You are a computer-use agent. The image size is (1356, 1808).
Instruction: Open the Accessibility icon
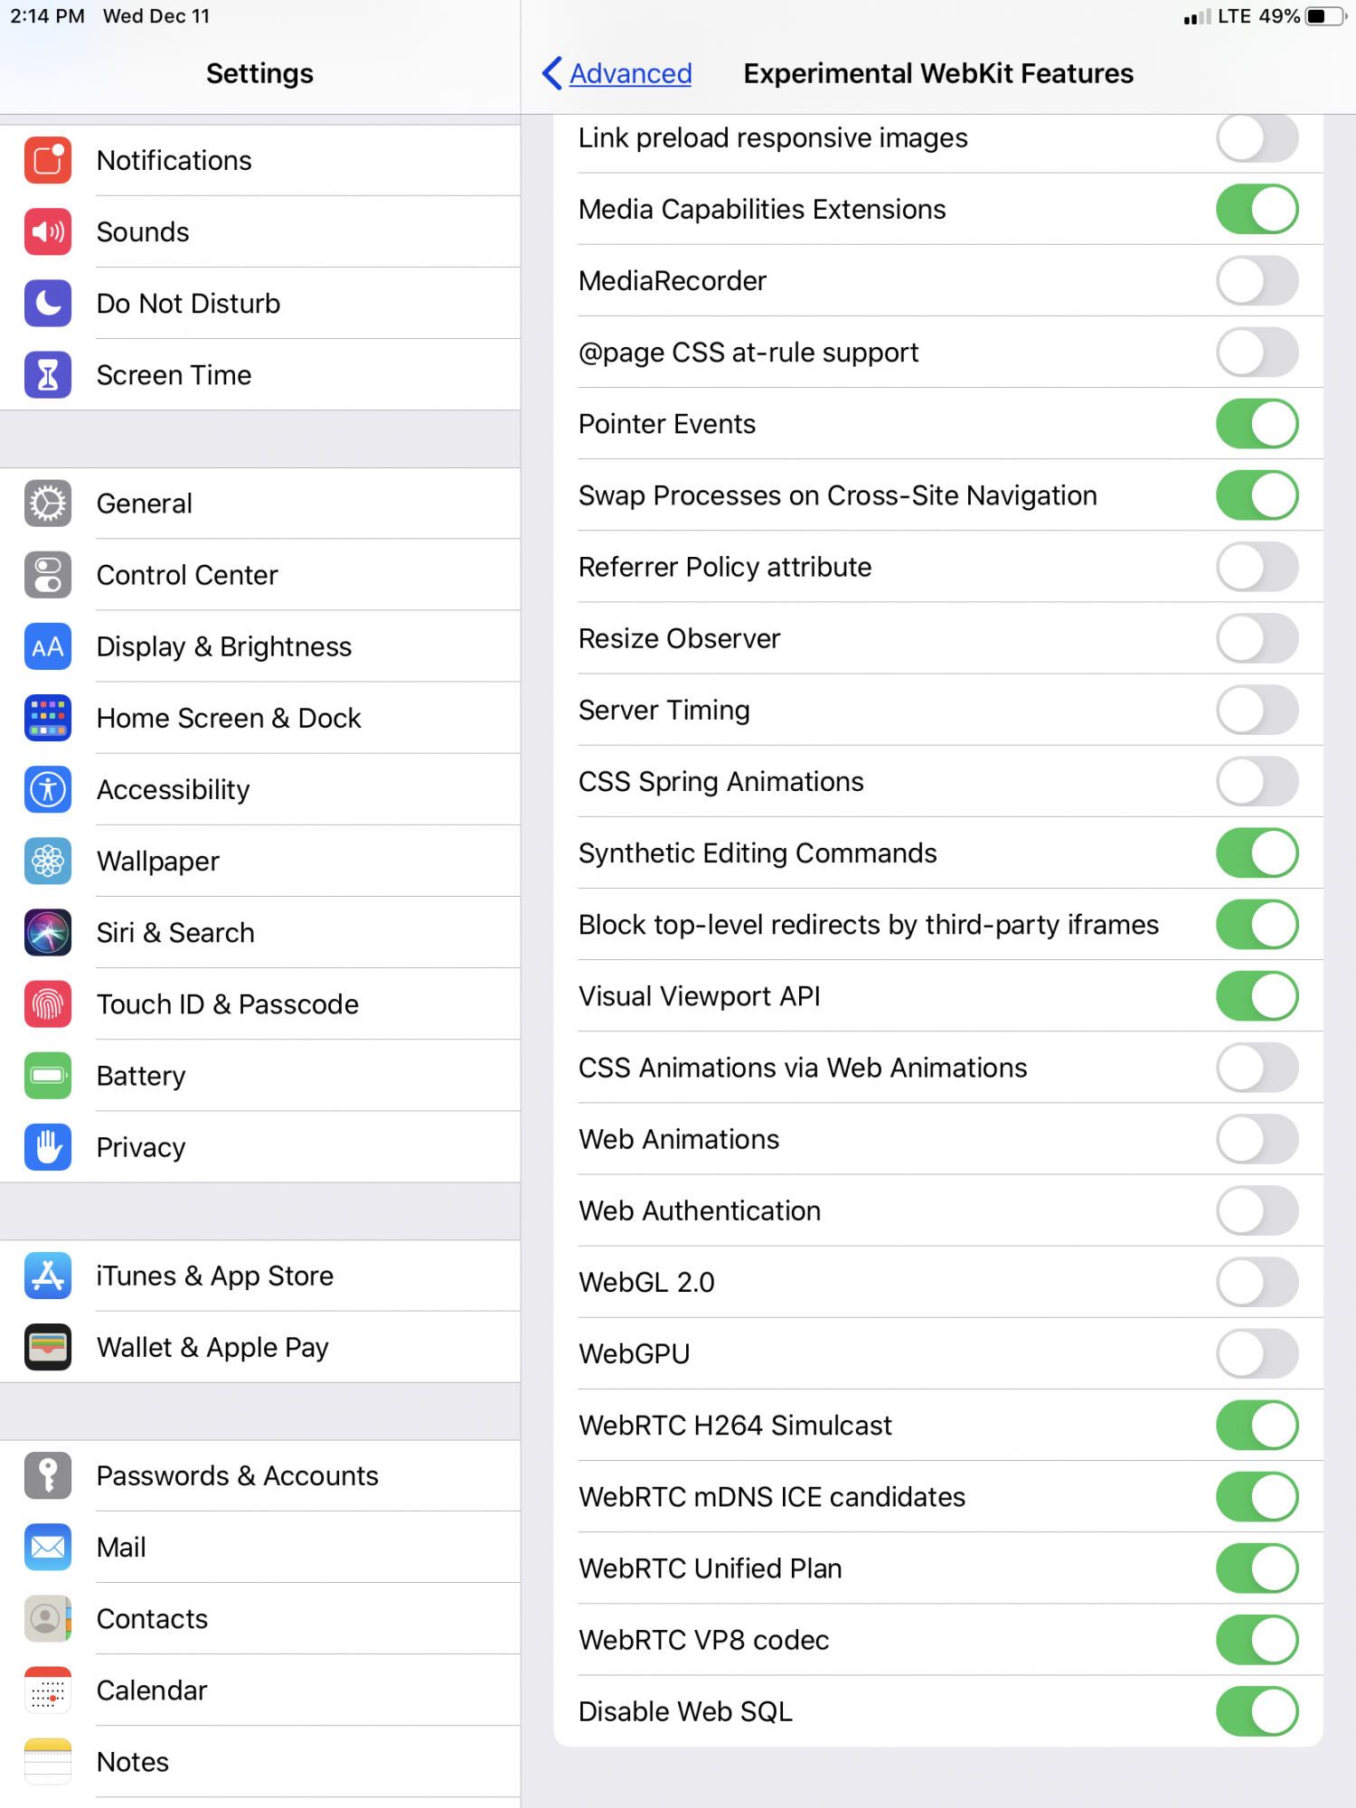tap(48, 789)
